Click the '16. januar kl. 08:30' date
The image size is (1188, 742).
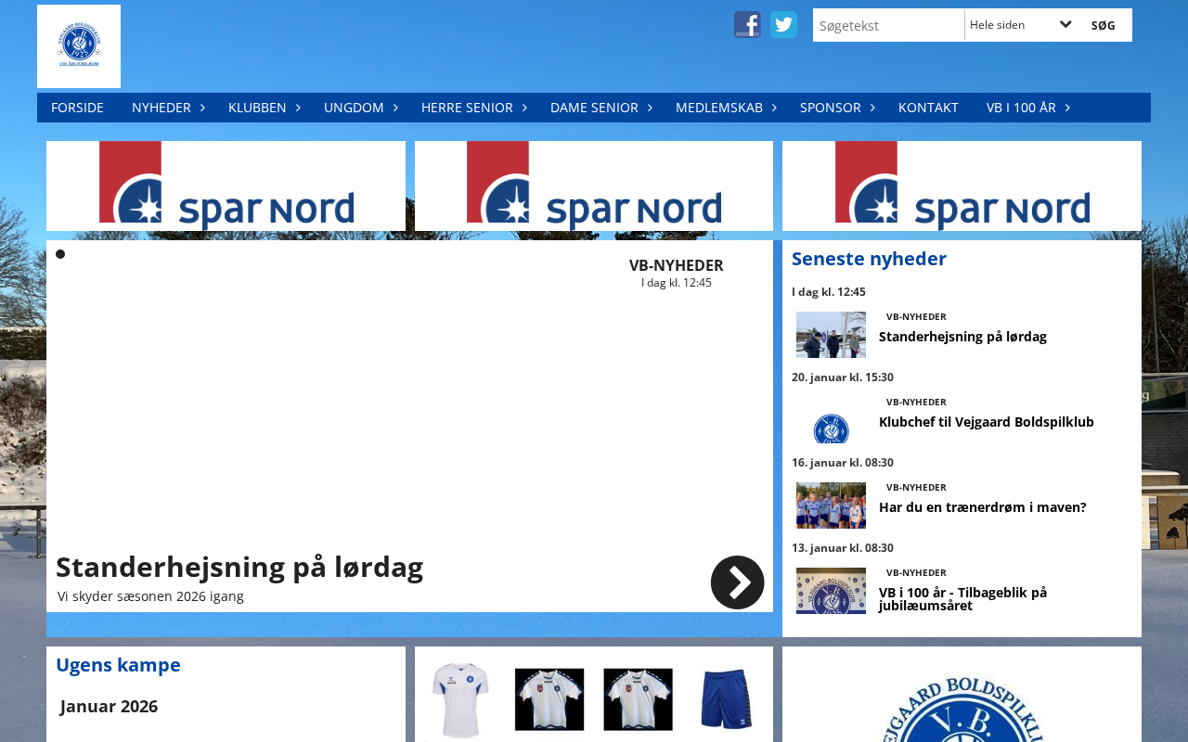[843, 463]
